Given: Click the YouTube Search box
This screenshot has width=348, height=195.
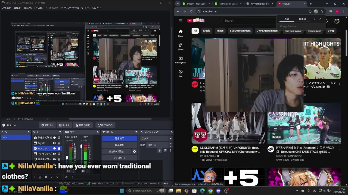Looking at the screenshot, I should point(249,21).
